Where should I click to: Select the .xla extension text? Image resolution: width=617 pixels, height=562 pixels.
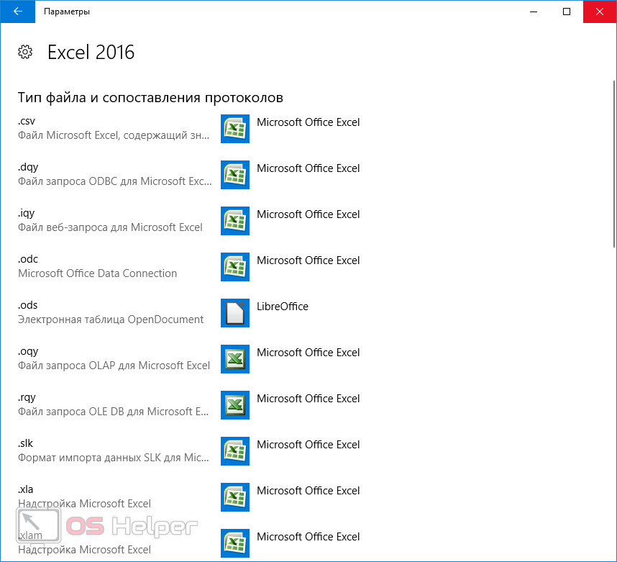click(x=26, y=489)
